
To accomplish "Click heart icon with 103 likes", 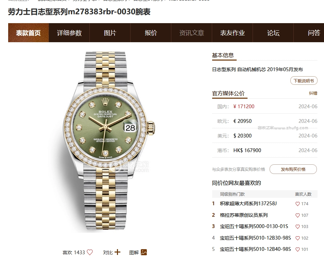I will click(297, 227).
